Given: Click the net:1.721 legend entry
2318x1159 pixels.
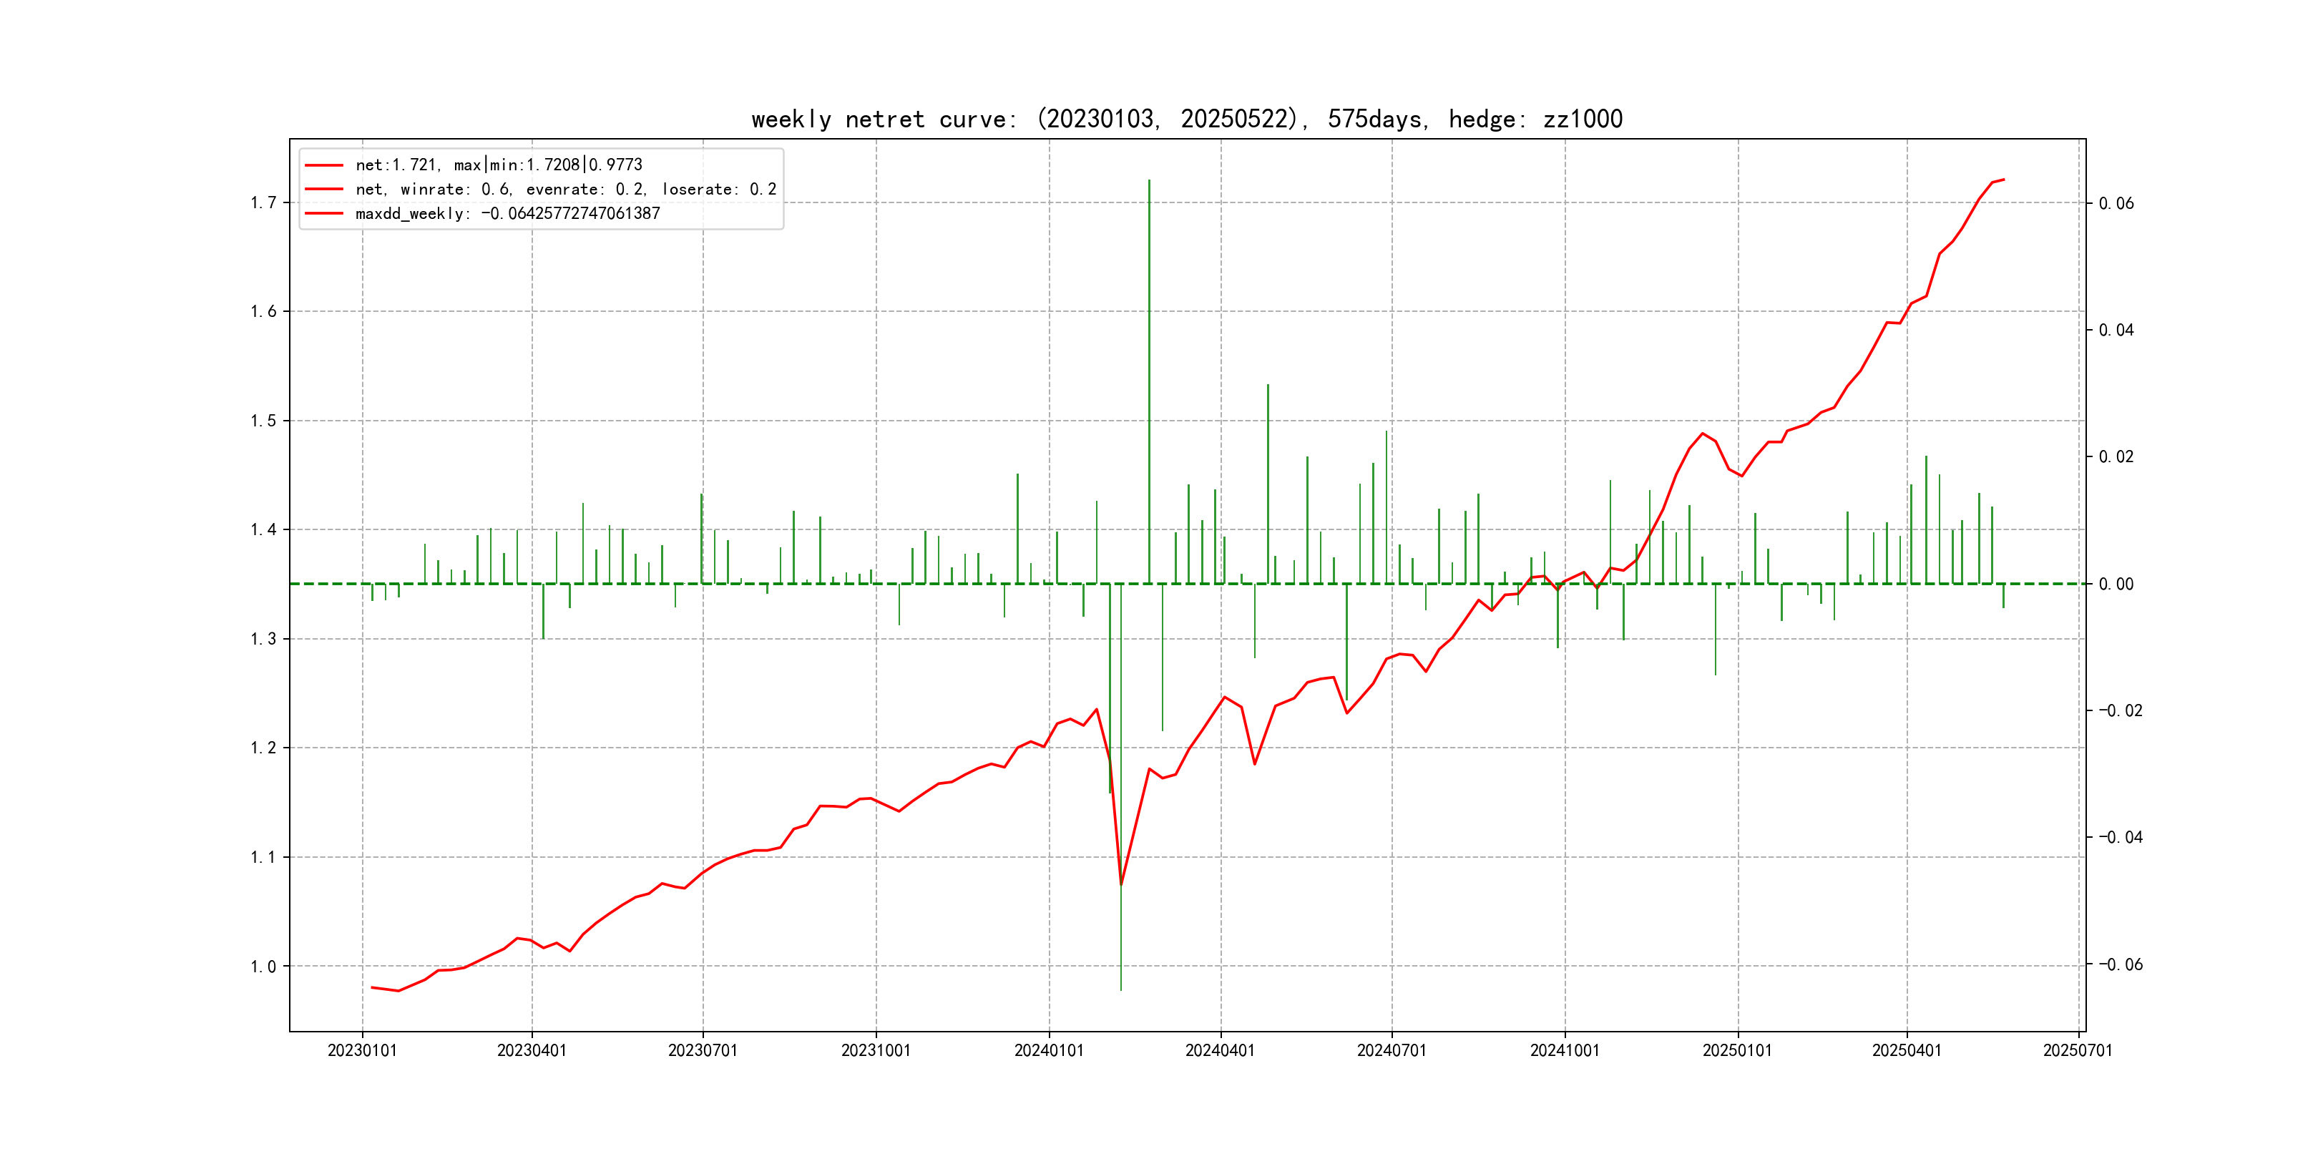Looking at the screenshot, I should tap(499, 165).
